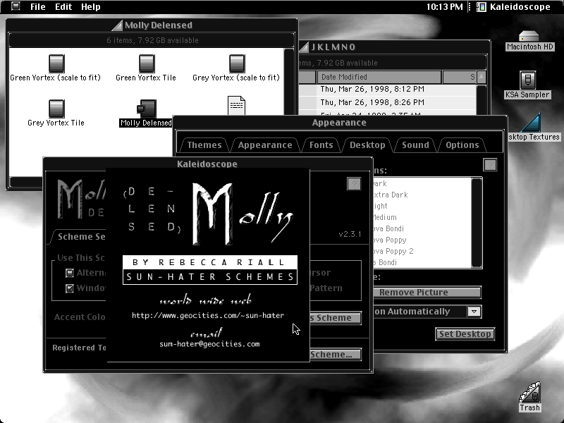The width and height of the screenshot is (564, 423).
Task: Open the sun-hater geocities web URL
Action: 208,315
